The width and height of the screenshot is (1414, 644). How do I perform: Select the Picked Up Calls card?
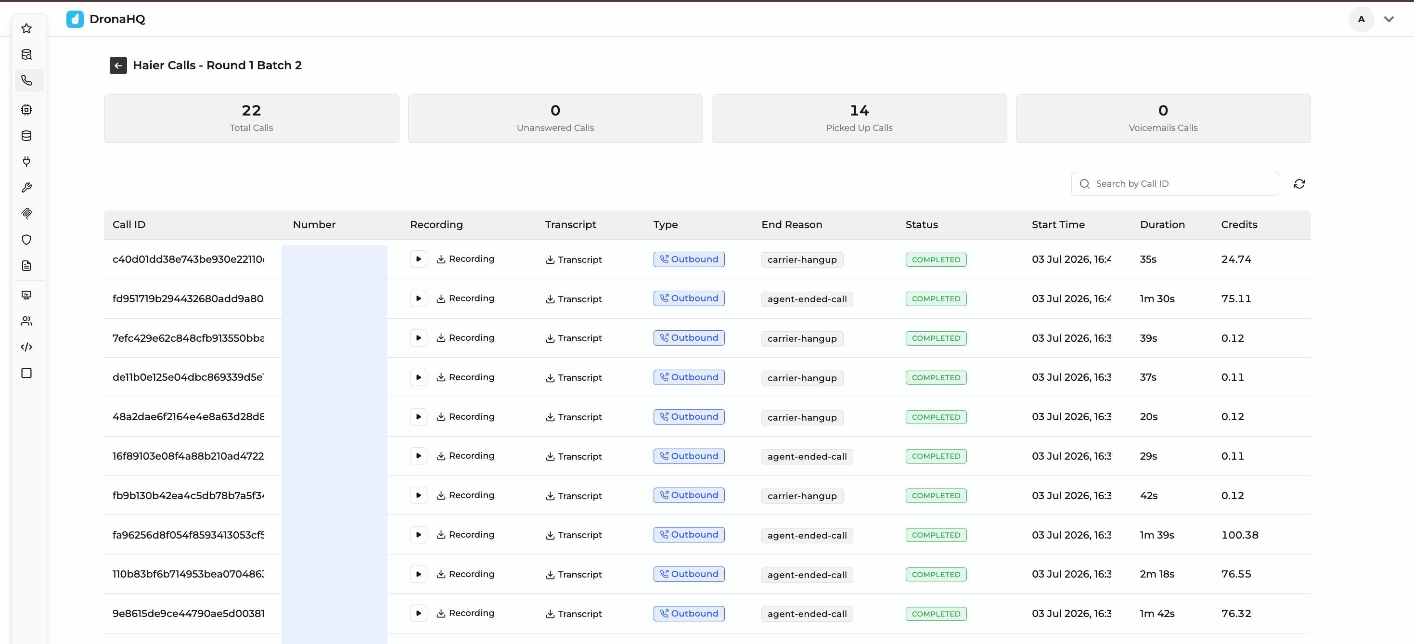[x=859, y=118]
